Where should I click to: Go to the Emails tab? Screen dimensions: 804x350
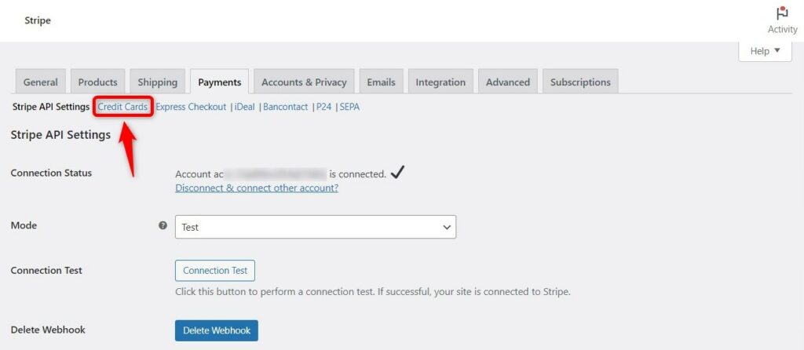(x=381, y=82)
